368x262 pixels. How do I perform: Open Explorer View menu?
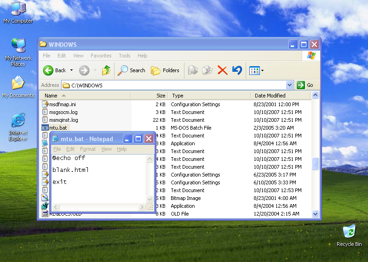tap(78, 56)
